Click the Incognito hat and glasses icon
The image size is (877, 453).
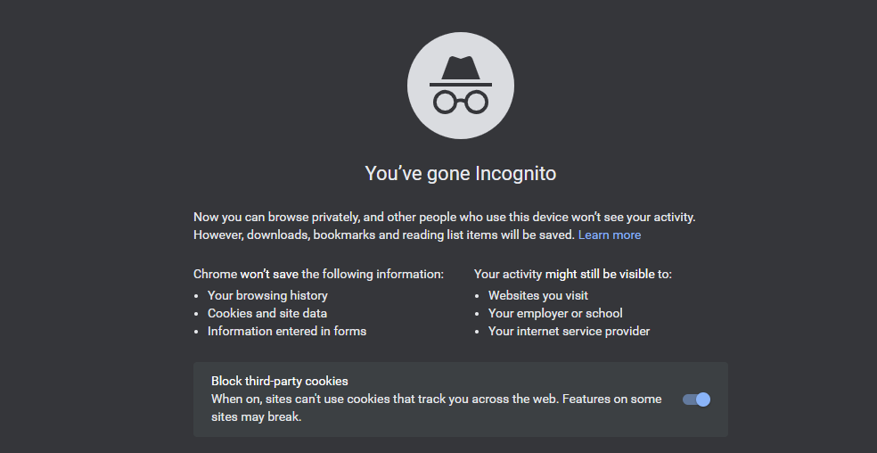click(460, 86)
